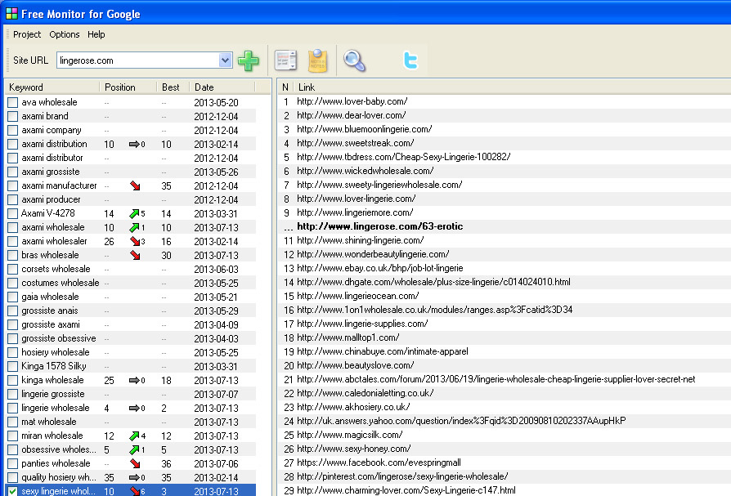
Task: Open the Options menu
Action: coord(65,34)
